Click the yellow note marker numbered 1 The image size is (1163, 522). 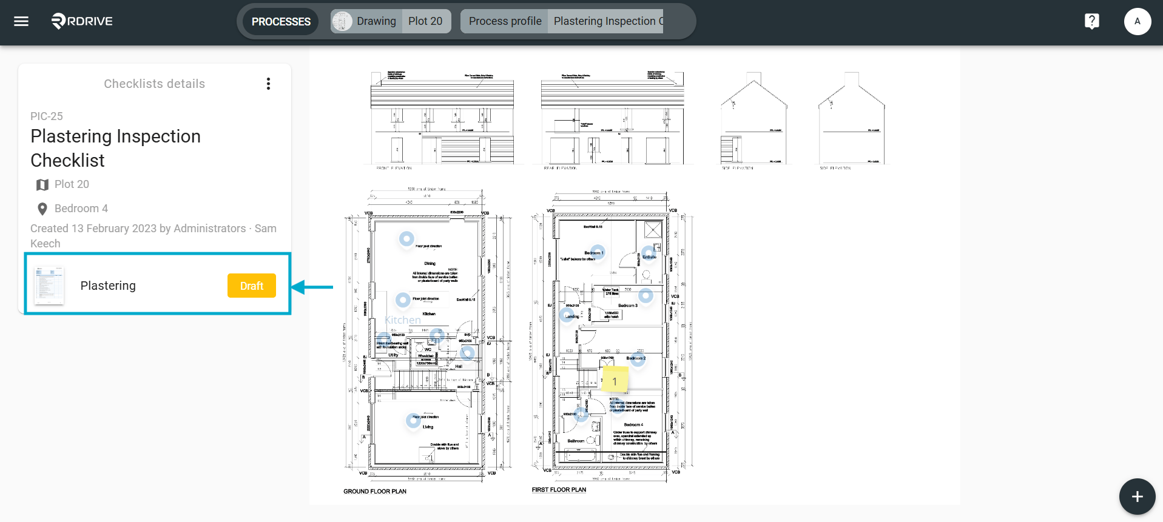pos(615,381)
